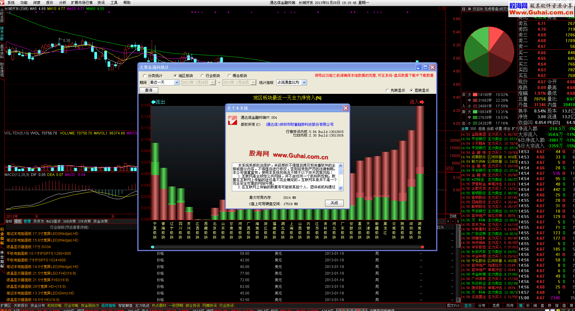Open the 热点题材 bottom tab
This screenshot has height=311, width=575.
click(x=159, y=306)
